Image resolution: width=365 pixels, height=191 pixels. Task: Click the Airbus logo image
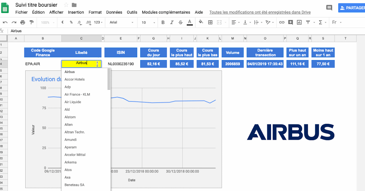coord(290,132)
